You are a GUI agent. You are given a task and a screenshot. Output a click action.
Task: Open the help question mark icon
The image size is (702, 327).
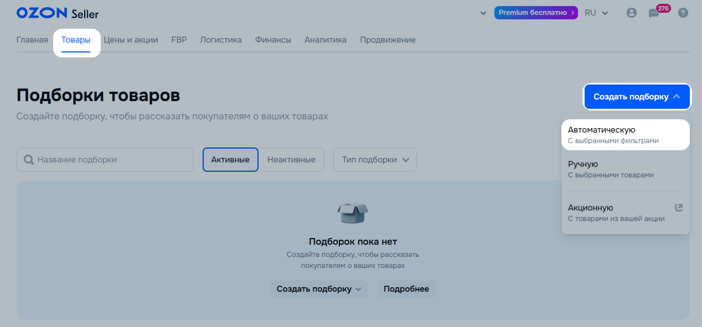tap(683, 13)
